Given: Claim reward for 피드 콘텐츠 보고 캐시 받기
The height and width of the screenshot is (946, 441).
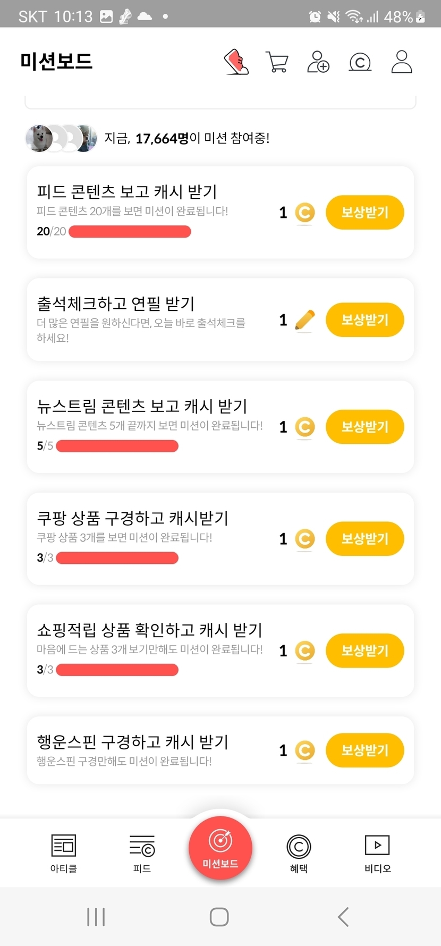Looking at the screenshot, I should pos(364,213).
